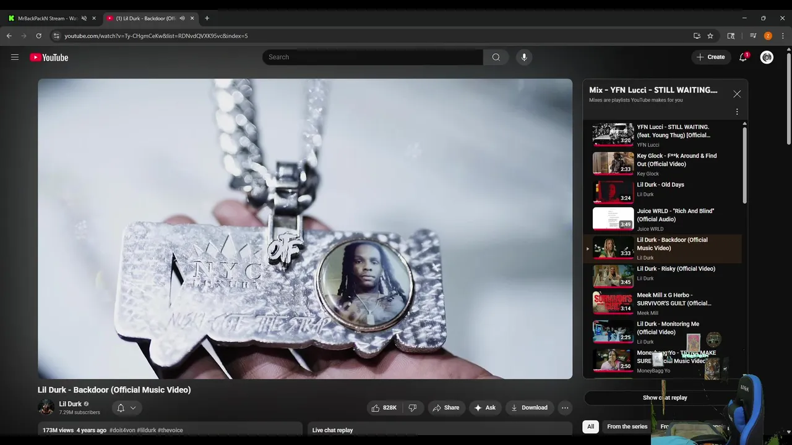Screen dimensions: 792x445
Task: Click the search magnifier button
Action: click(496, 57)
